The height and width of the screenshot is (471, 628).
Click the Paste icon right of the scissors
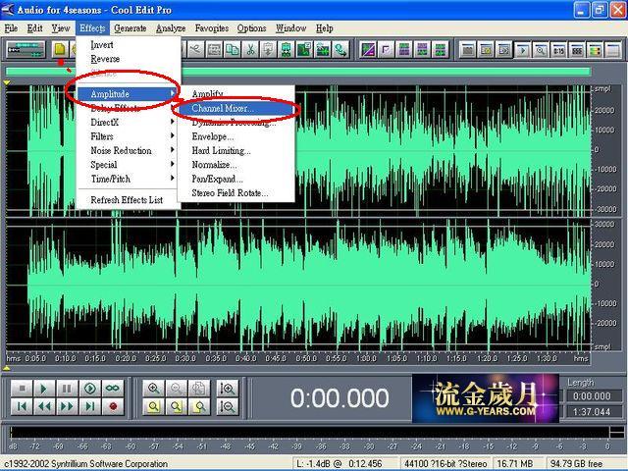pos(268,50)
